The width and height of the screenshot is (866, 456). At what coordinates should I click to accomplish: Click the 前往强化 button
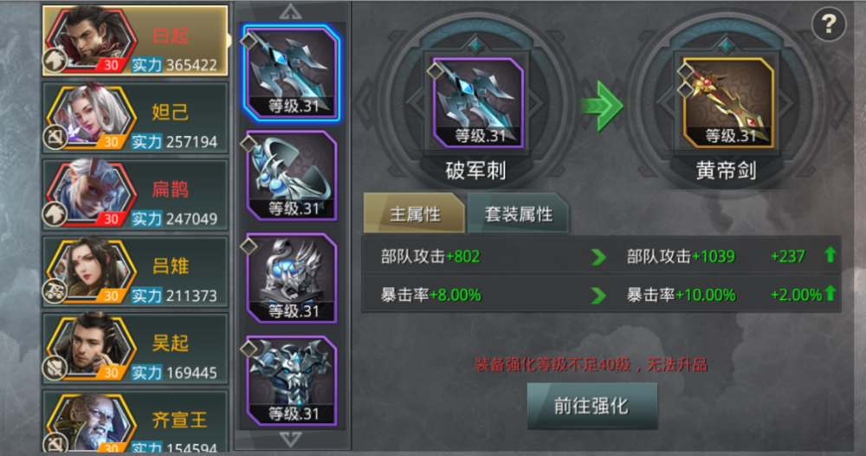click(x=592, y=406)
